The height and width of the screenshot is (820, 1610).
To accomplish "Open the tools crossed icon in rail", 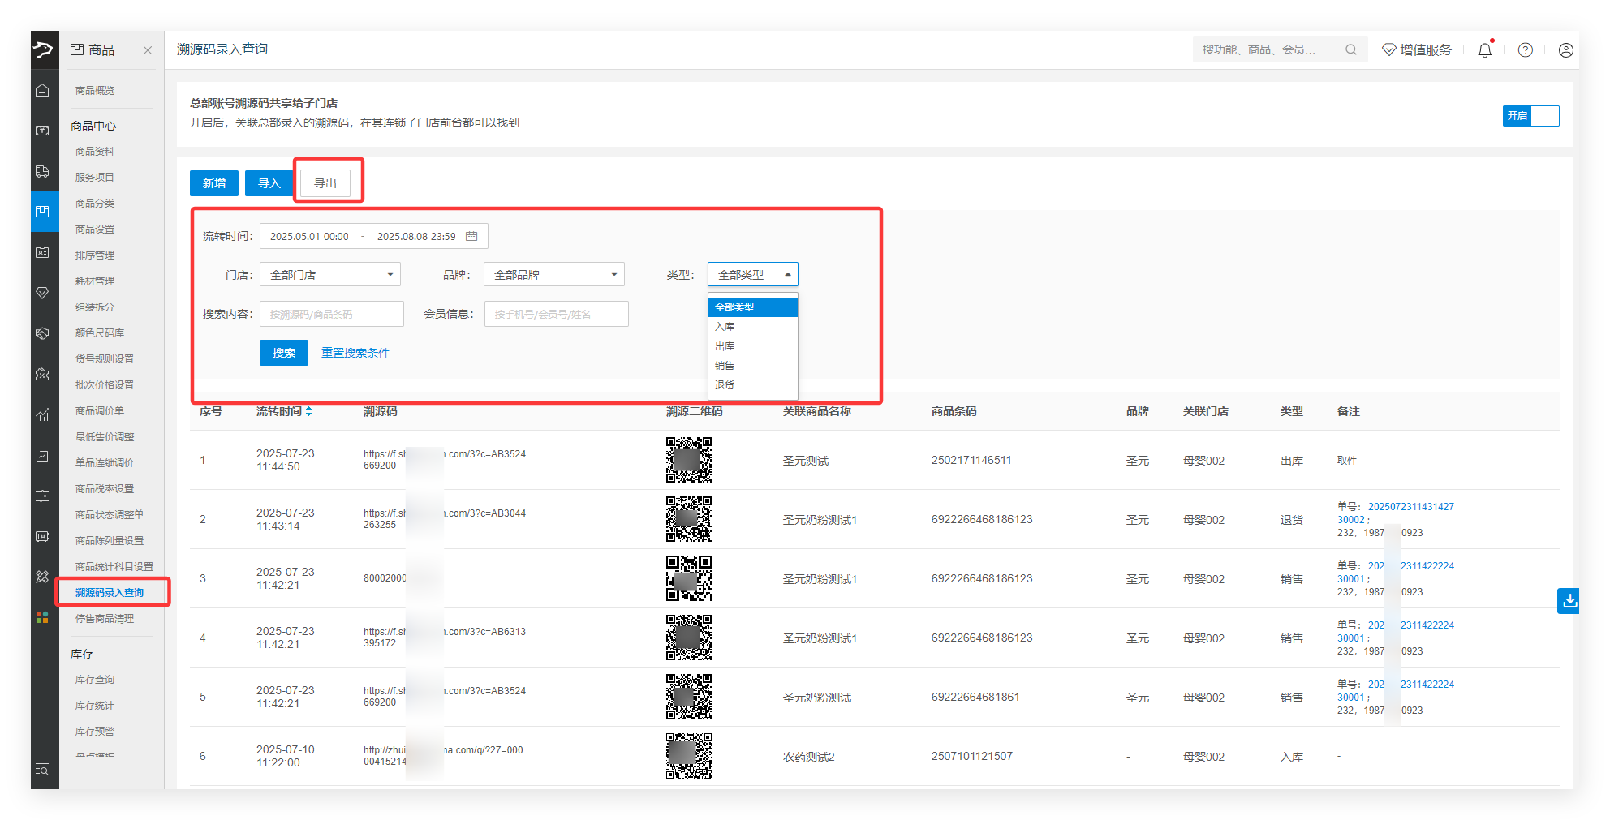I will (x=42, y=577).
